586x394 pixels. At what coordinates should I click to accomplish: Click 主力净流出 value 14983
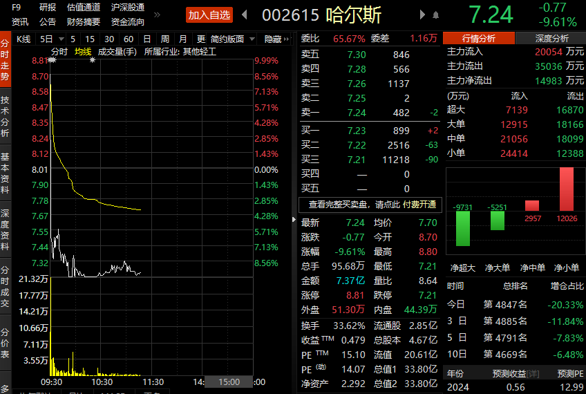[x=548, y=81]
